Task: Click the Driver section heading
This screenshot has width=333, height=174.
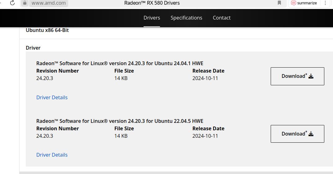Action: click(33, 48)
